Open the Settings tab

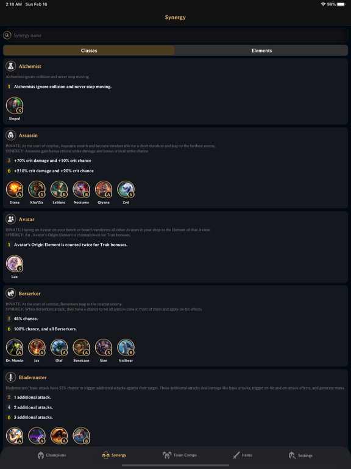[300, 455]
